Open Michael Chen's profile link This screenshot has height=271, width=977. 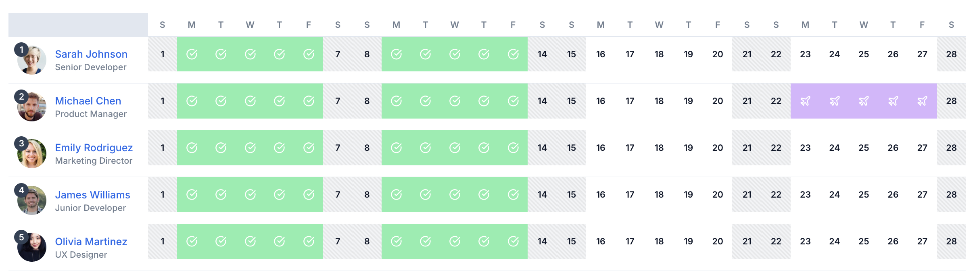point(88,101)
